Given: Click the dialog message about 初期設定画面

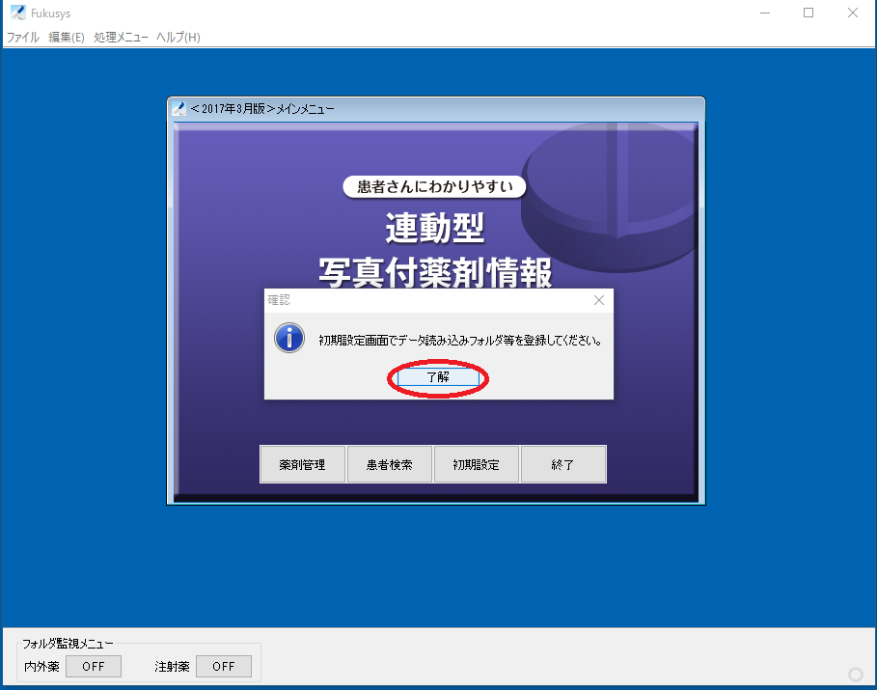Looking at the screenshot, I should pos(460,341).
